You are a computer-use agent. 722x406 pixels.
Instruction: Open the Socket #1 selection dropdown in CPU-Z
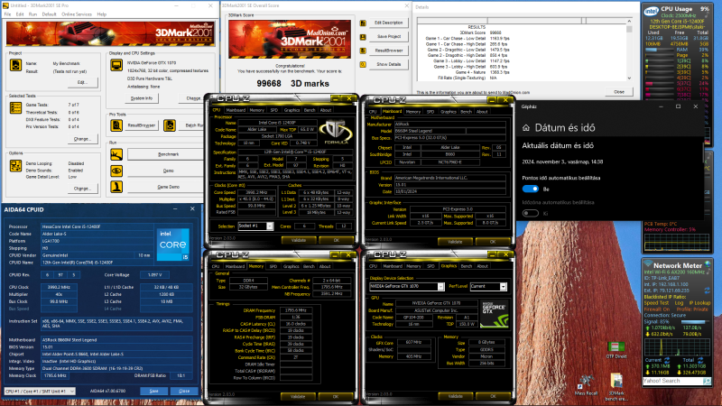270,226
